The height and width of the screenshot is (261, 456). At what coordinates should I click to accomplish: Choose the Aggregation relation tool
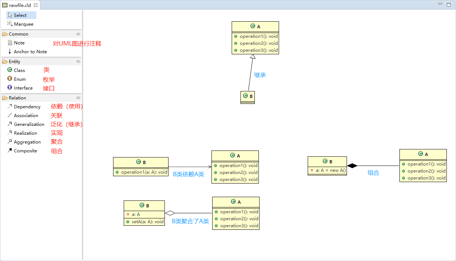click(x=24, y=142)
